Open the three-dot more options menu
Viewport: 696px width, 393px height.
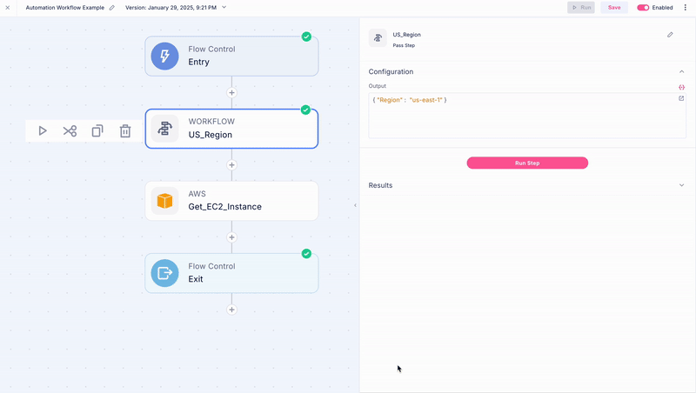point(685,7)
